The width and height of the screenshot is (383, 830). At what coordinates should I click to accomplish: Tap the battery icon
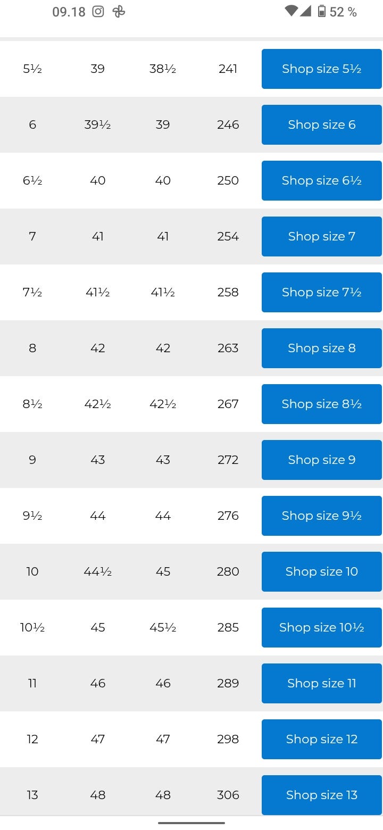point(321,11)
